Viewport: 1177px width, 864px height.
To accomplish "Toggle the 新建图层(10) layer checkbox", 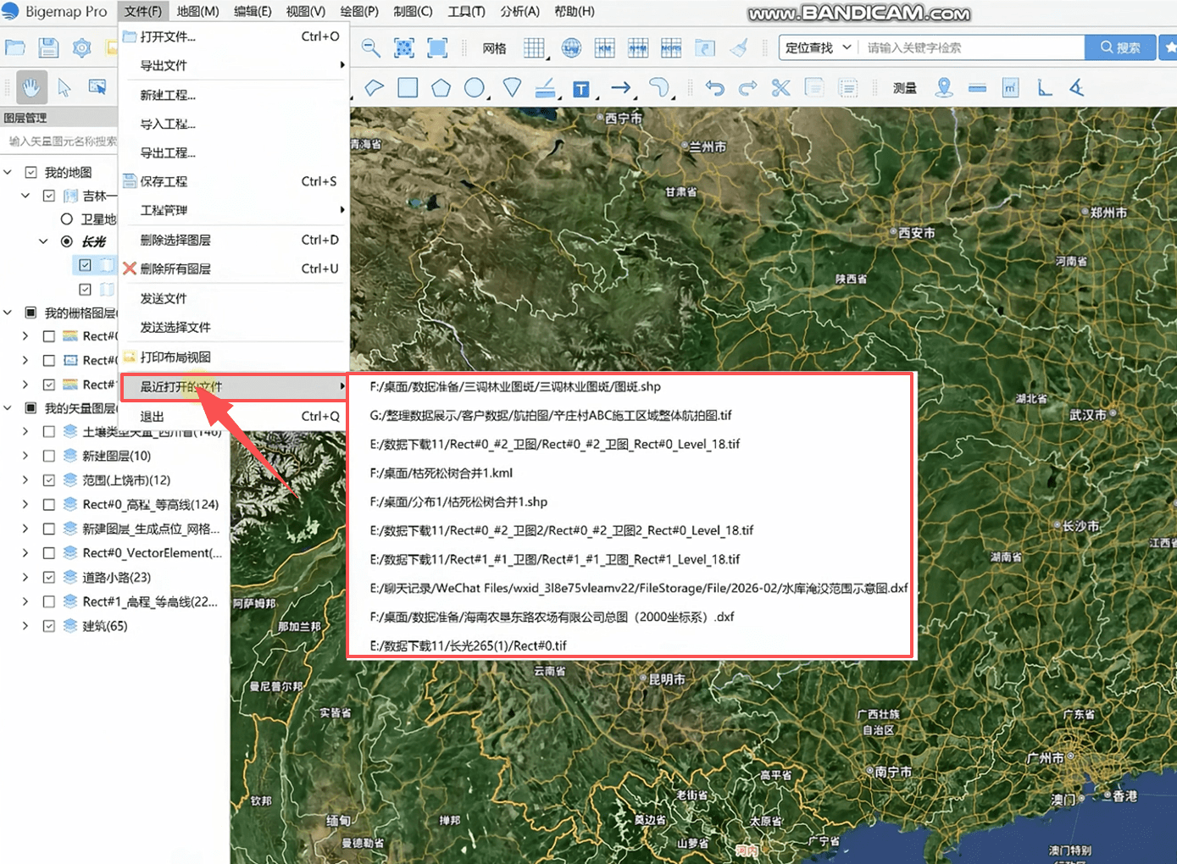I will coord(49,456).
